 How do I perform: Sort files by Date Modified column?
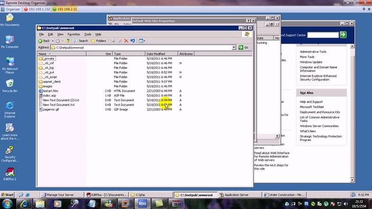pos(161,54)
